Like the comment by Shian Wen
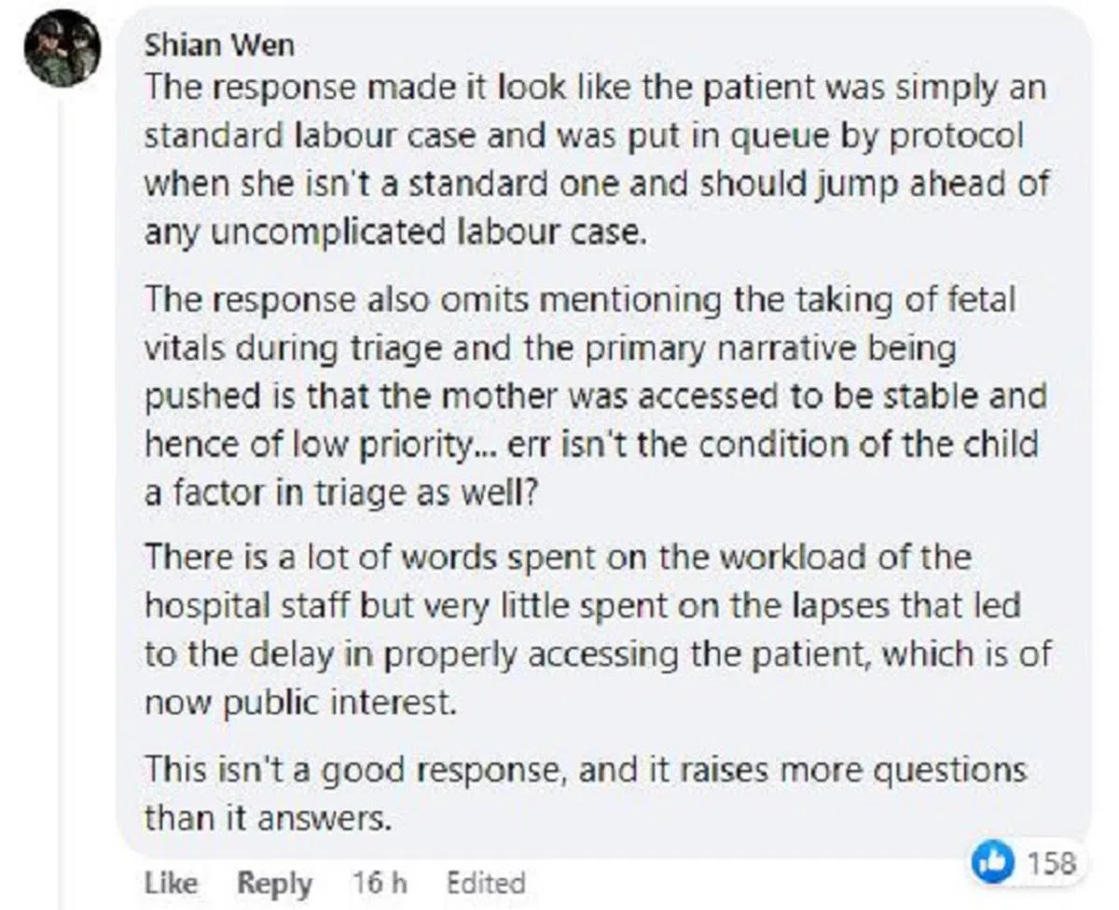The height and width of the screenshot is (910, 1119). click(171, 883)
